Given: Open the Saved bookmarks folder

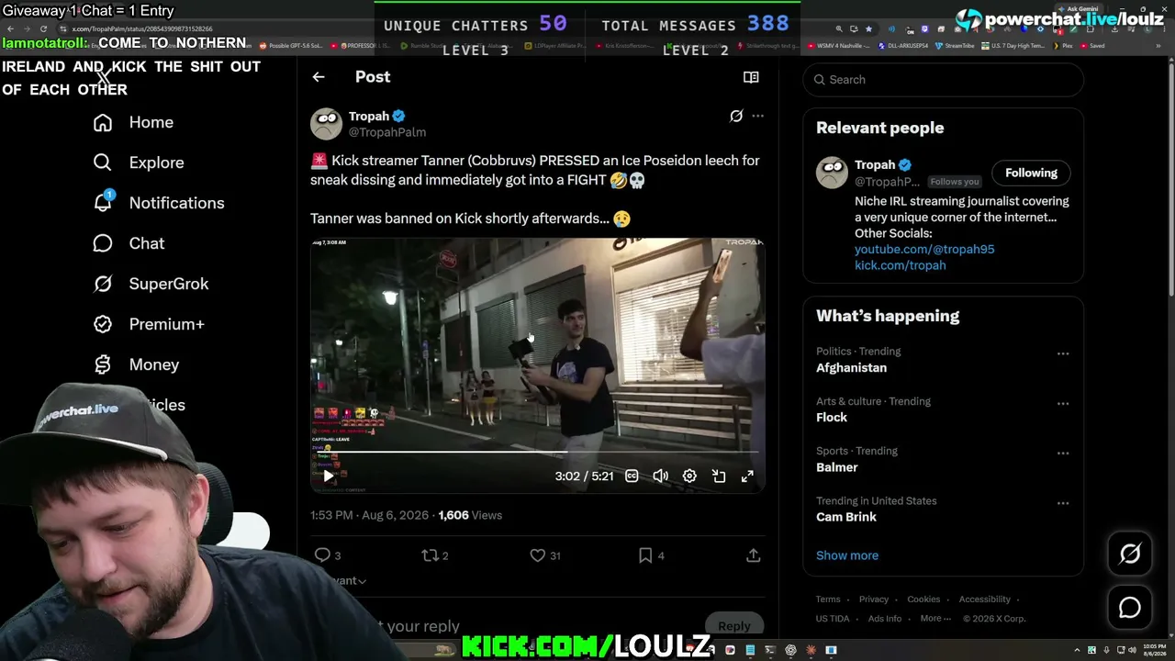Looking at the screenshot, I should [1092, 46].
